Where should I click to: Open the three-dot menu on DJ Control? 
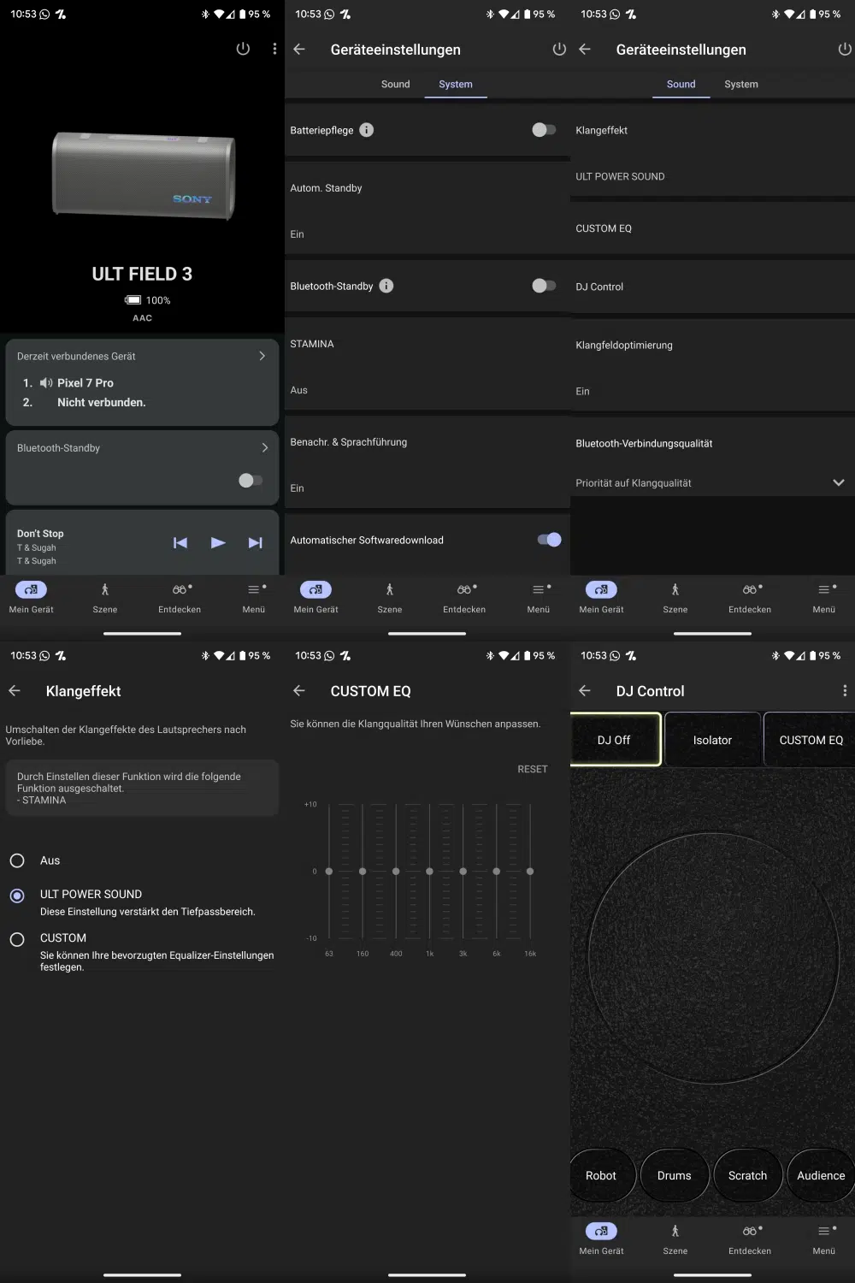[845, 690]
